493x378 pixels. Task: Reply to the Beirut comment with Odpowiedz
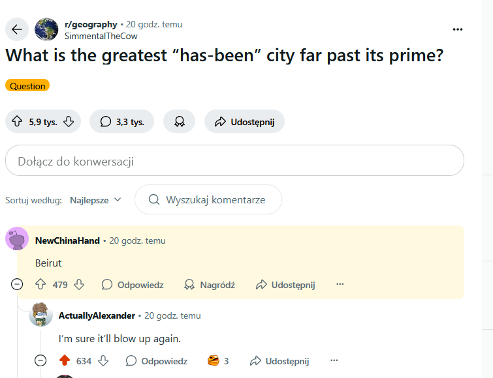coord(133,285)
